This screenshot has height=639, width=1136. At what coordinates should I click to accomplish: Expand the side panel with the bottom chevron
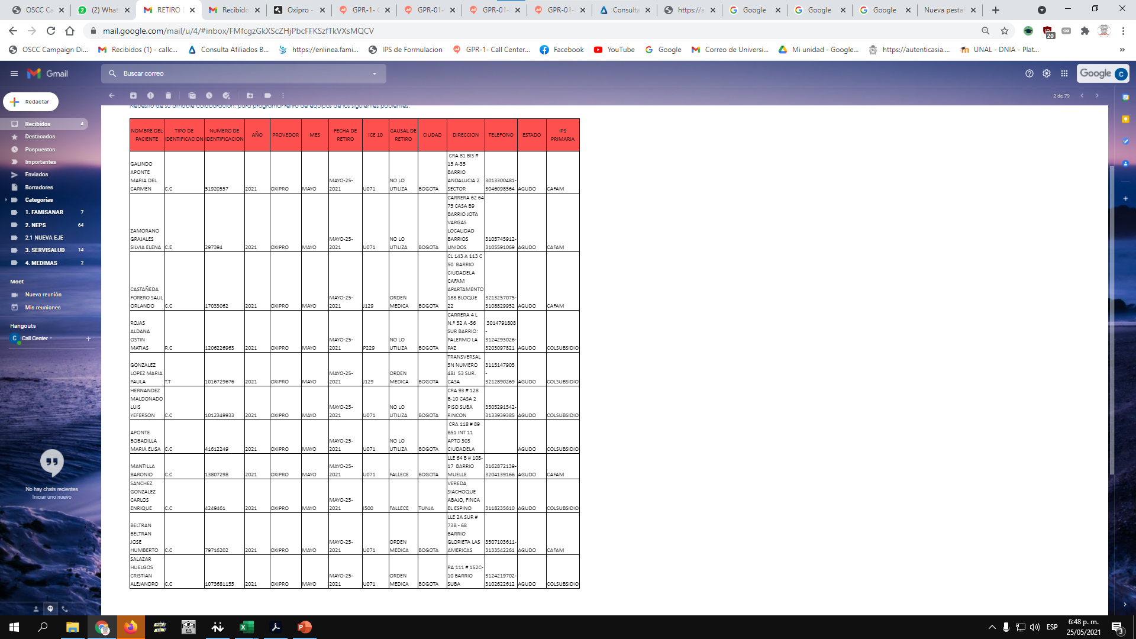1125,605
